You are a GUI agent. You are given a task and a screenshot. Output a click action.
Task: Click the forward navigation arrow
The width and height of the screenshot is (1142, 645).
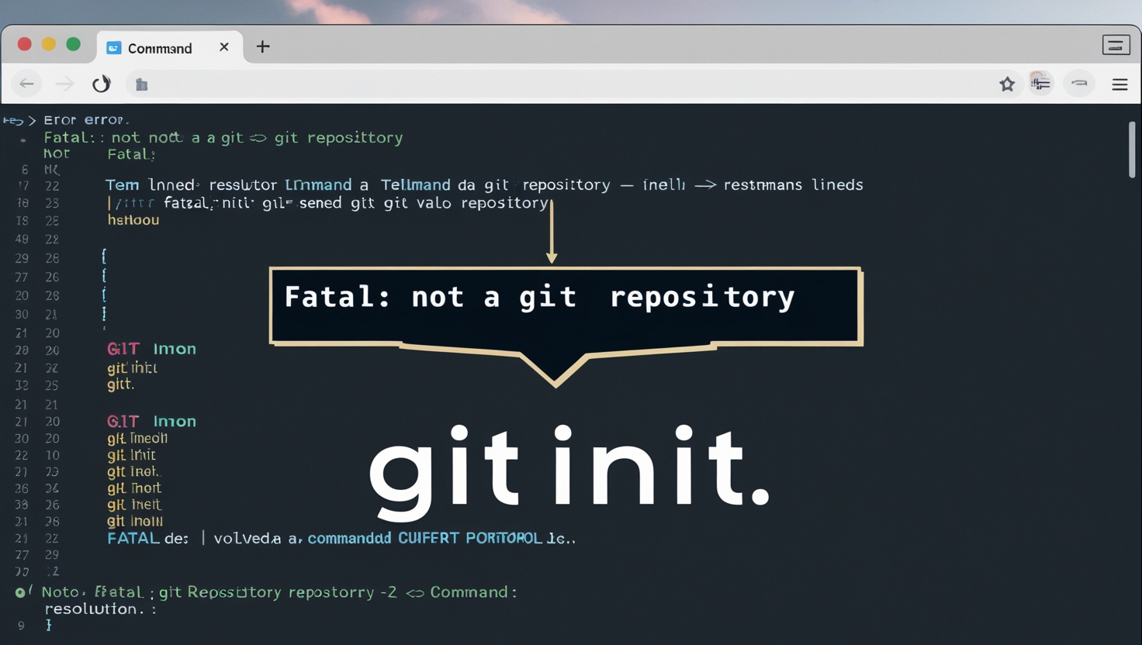pos(64,84)
